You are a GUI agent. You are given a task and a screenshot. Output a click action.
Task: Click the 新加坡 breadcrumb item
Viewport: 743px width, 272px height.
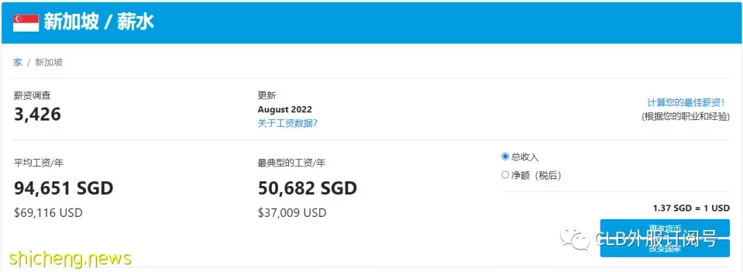pos(49,62)
